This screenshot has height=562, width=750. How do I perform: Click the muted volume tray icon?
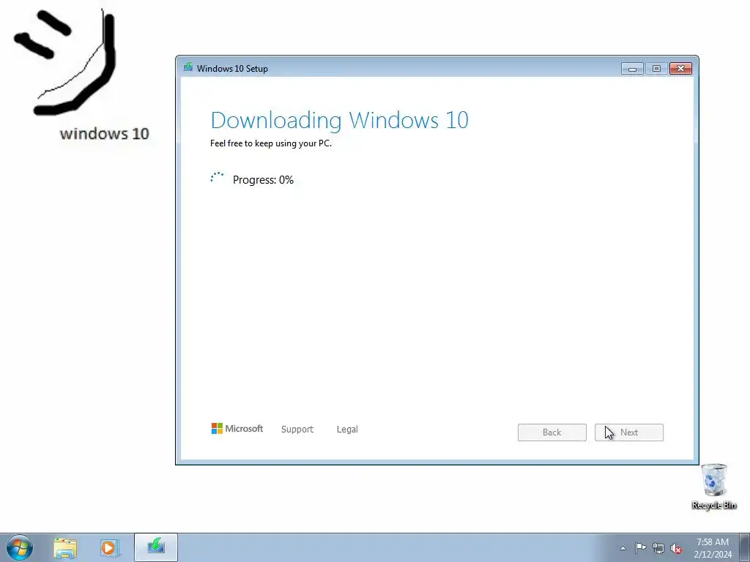pos(676,548)
